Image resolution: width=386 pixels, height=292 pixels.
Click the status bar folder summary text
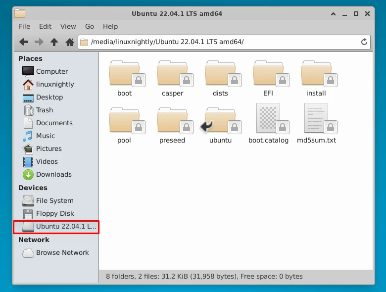tap(204, 276)
